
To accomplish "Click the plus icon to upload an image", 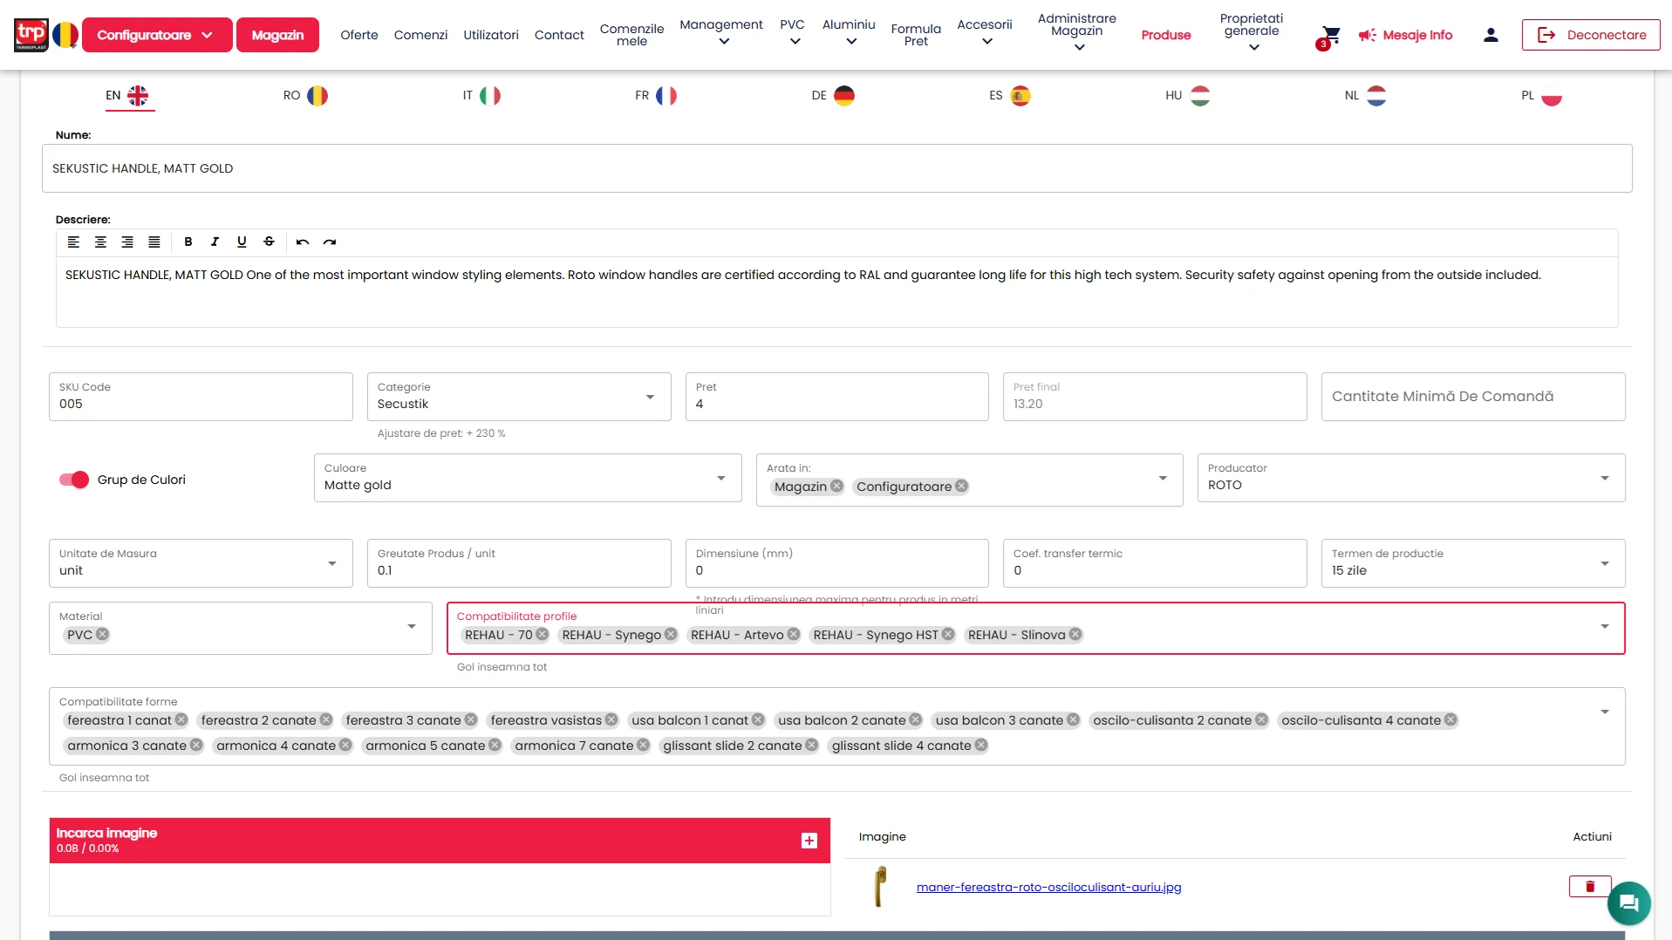I will [809, 841].
